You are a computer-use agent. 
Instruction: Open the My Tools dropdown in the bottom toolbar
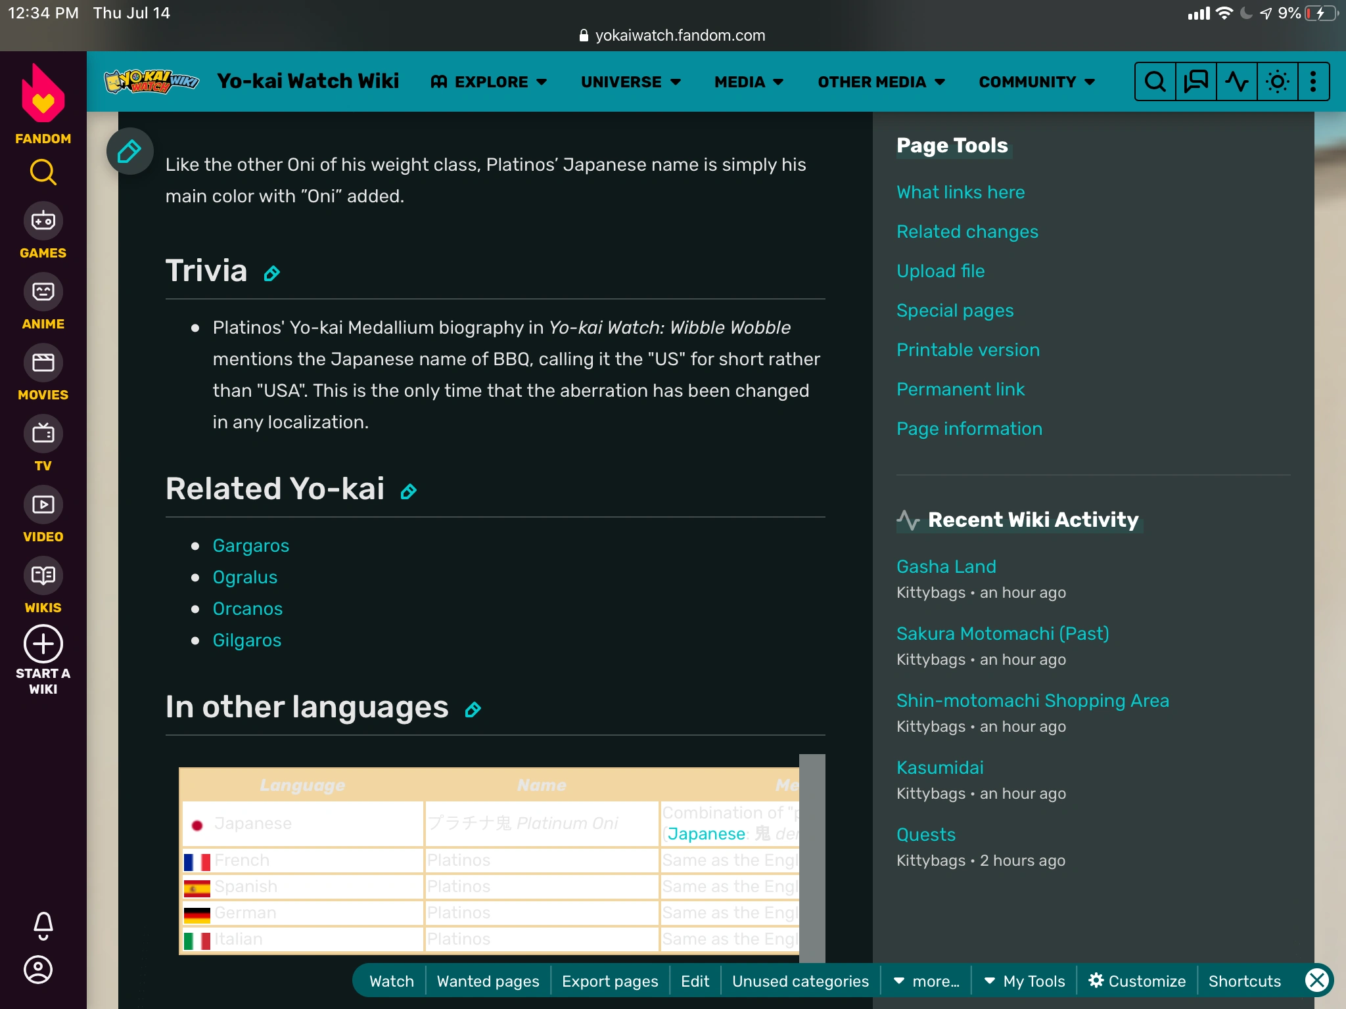point(1024,981)
